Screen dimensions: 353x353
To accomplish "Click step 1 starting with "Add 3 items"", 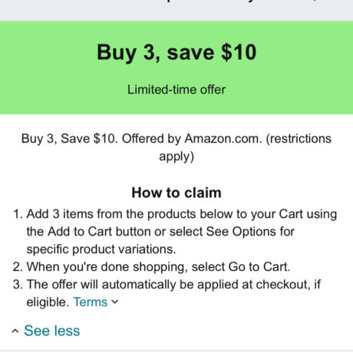I will point(175,232).
